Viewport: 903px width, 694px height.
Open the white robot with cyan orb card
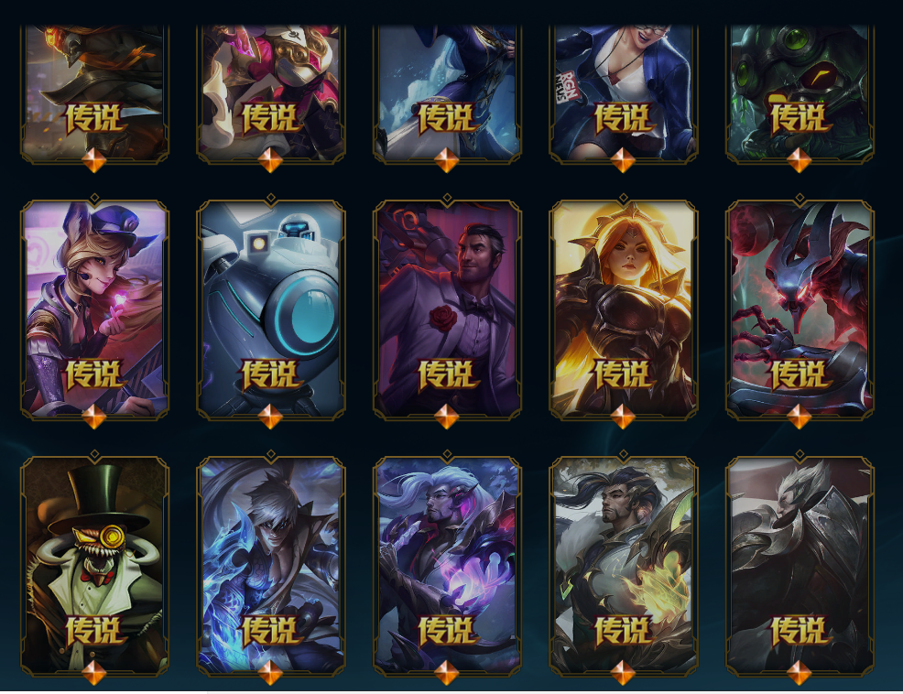point(271,309)
